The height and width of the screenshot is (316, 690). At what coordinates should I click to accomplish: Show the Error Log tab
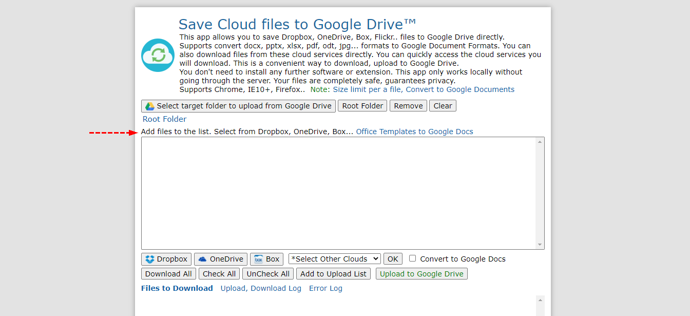(325, 288)
